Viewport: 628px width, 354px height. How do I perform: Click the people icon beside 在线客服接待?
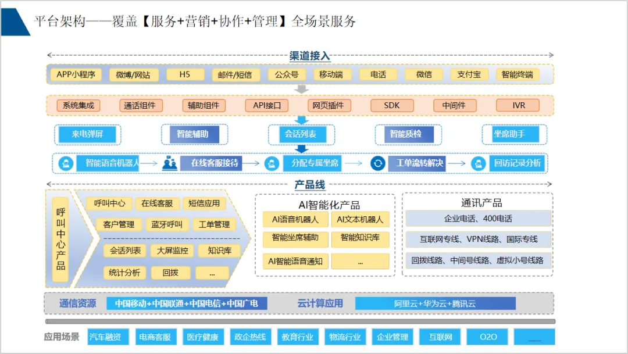click(x=170, y=163)
